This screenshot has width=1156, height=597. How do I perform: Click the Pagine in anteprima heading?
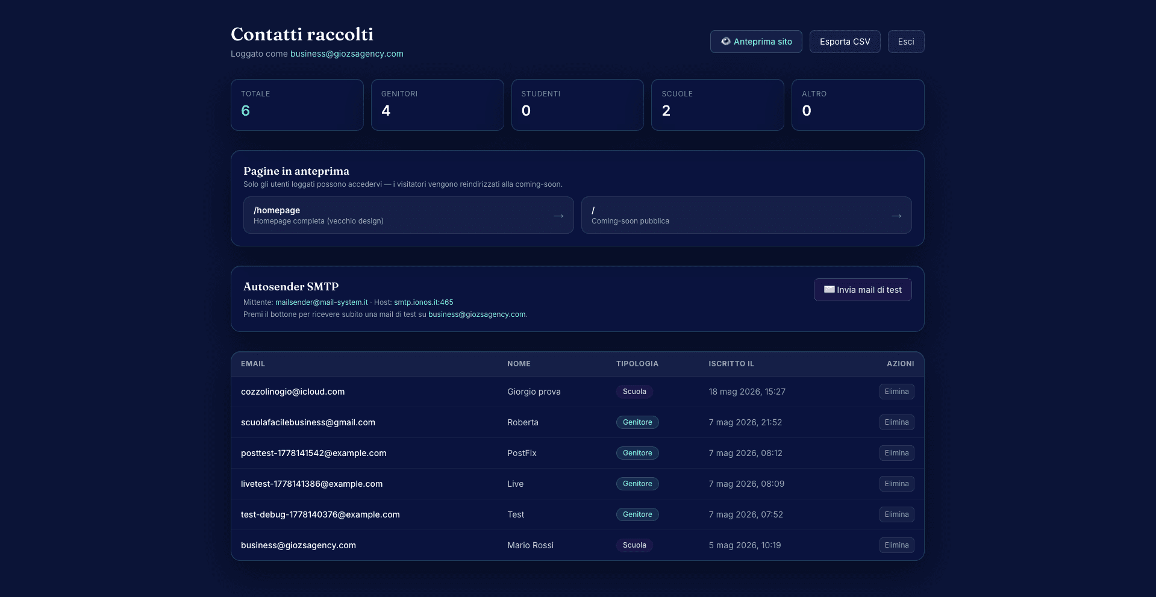[296, 171]
